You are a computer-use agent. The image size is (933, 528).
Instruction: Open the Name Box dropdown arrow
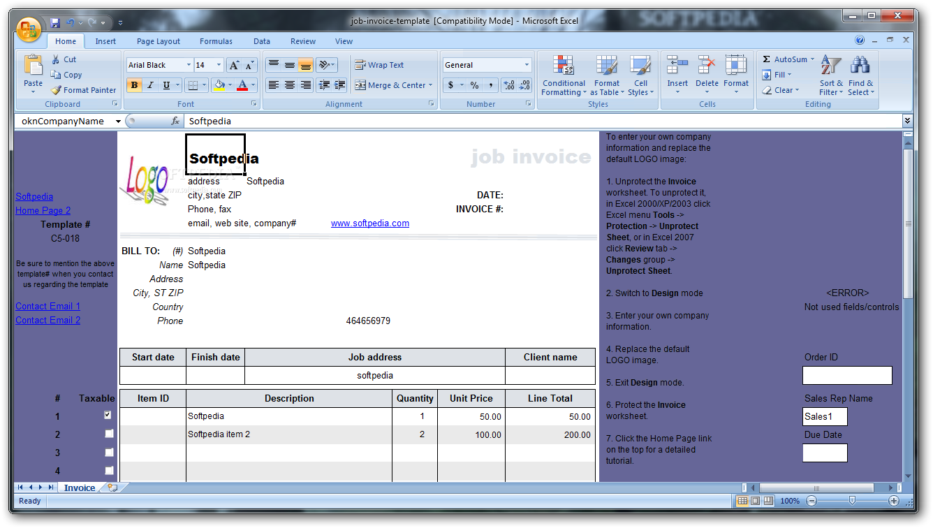click(x=118, y=122)
